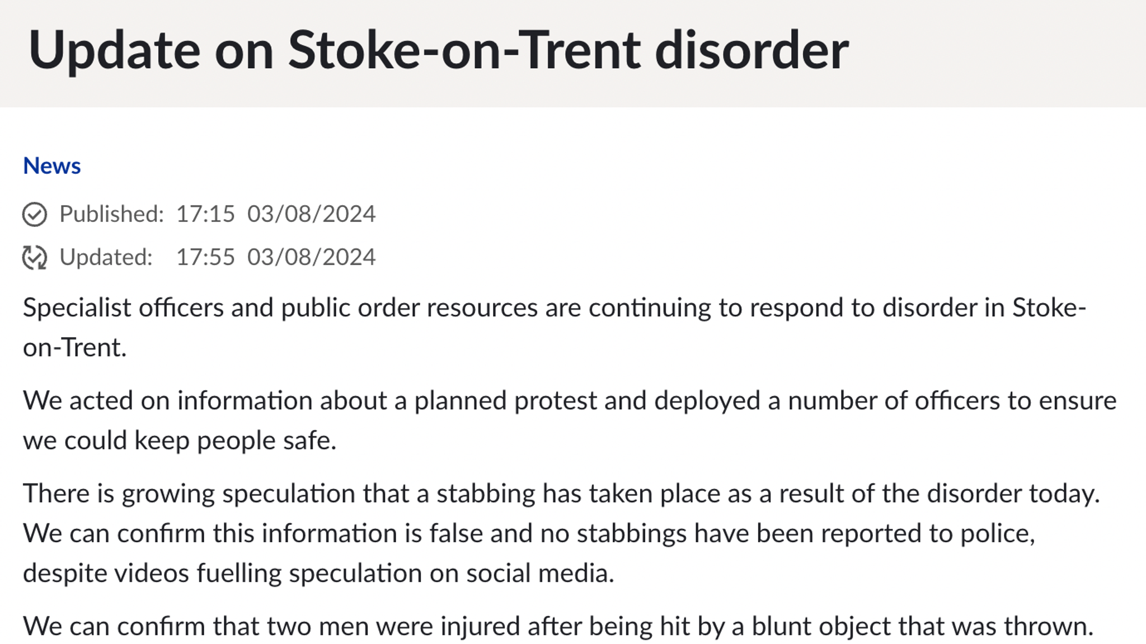
Task: Click the line 'We can confirm this information is false'
Action: tap(529, 533)
